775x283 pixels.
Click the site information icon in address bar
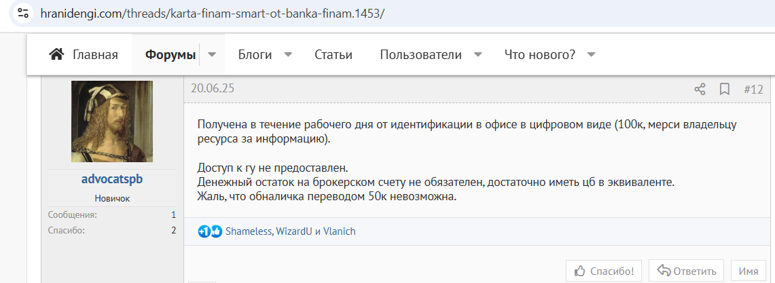pos(22,13)
